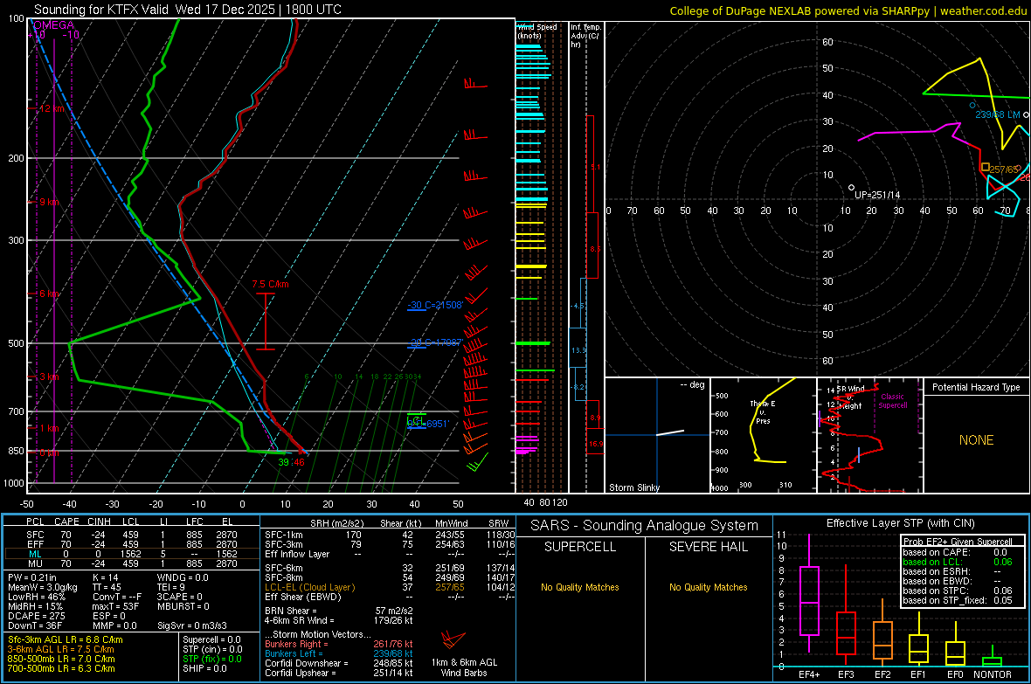Click Sfc-3km AGL LR = 6.8 C/km
This screenshot has width=1031, height=684.
click(66, 639)
